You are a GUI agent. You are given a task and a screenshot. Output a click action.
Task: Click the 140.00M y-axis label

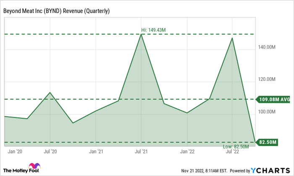pos(267,47)
